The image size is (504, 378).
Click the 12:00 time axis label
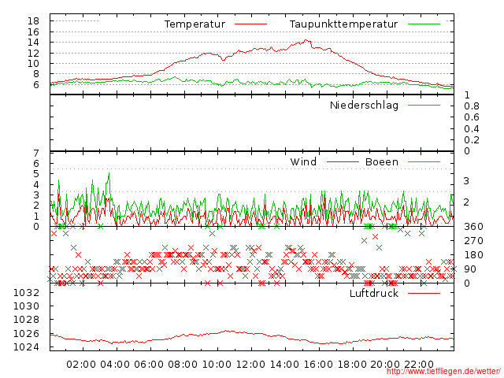click(250, 365)
